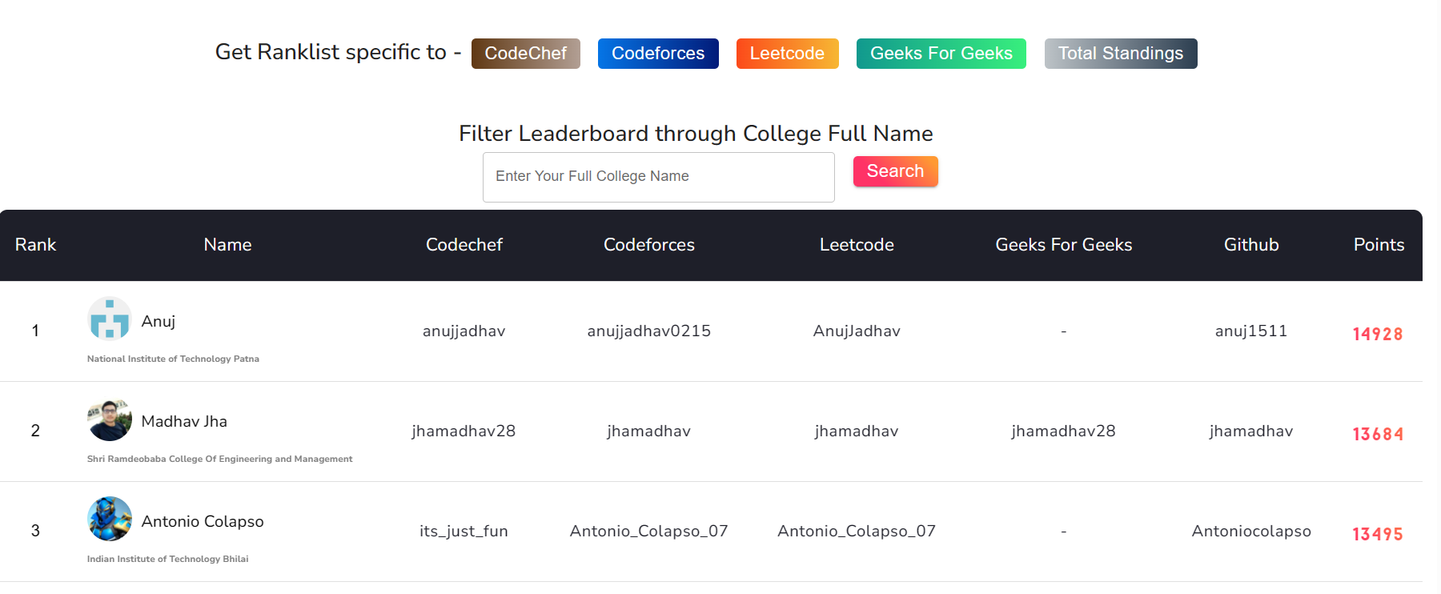This screenshot has width=1441, height=594.
Task: Click Anuj's pixel-pattern avatar icon
Action: point(110,319)
